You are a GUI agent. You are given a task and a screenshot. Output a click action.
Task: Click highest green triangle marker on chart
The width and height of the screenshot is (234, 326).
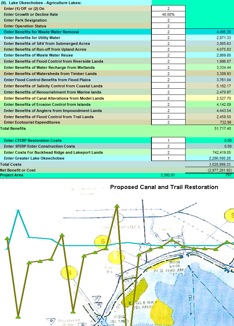coord(117,206)
